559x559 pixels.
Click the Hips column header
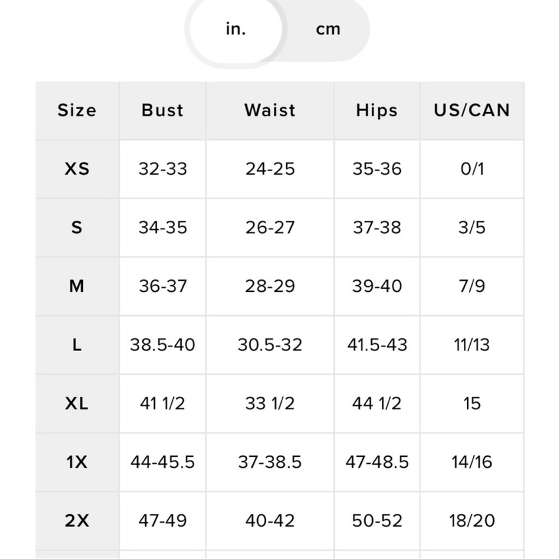[377, 110]
